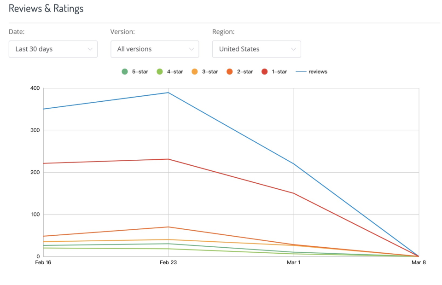This screenshot has height=285, width=442.
Task: Toggle the 3-star legend entry
Action: click(x=205, y=72)
